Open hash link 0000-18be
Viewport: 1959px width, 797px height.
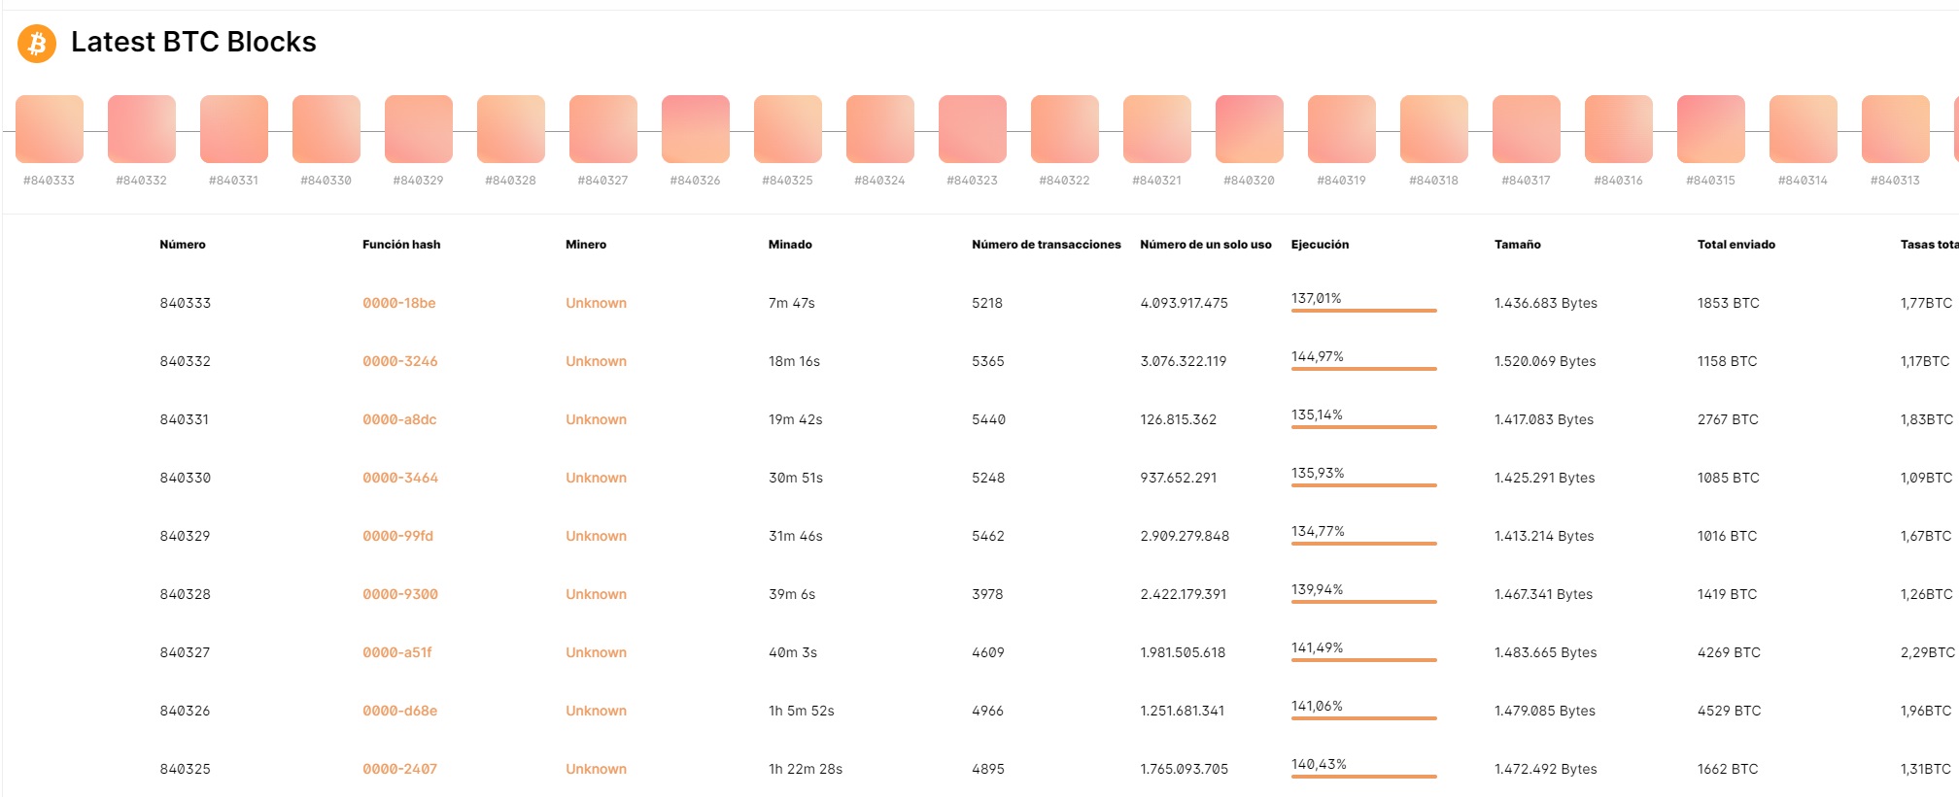399,303
